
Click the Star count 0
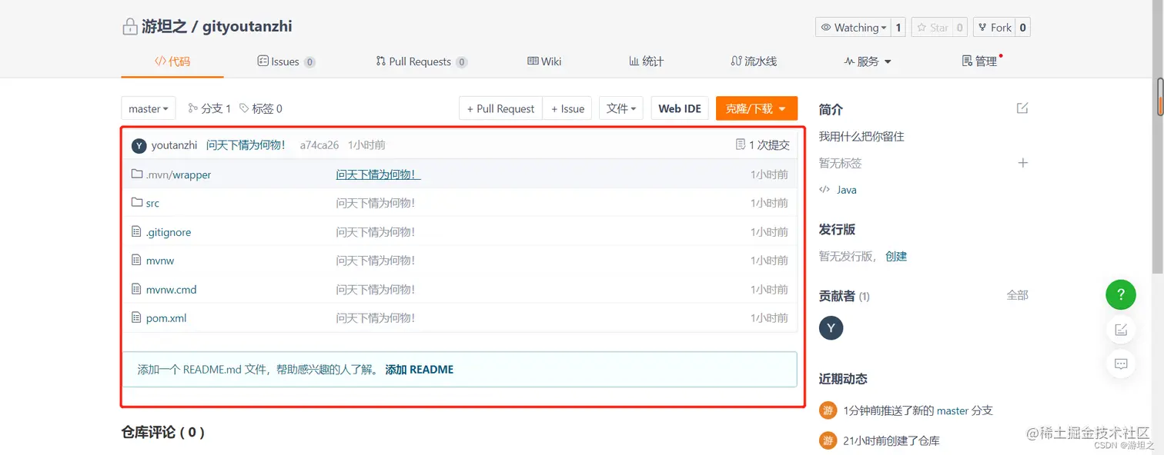(x=959, y=28)
